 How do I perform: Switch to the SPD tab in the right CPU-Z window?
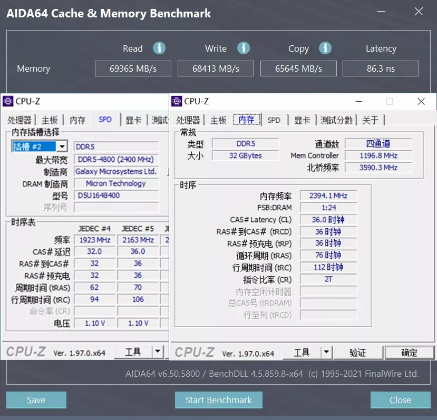click(x=274, y=120)
